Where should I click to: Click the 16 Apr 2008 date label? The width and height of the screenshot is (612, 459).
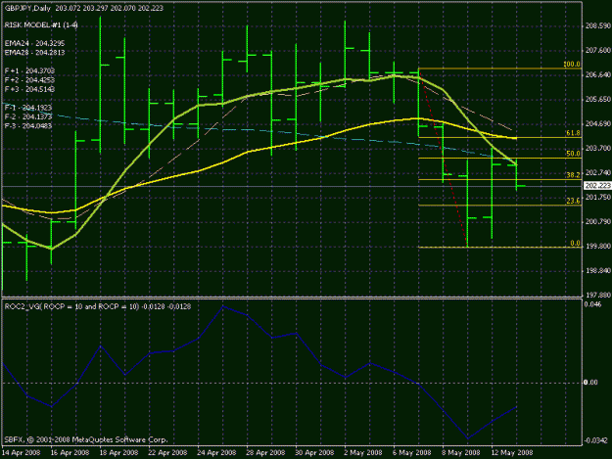(70, 453)
